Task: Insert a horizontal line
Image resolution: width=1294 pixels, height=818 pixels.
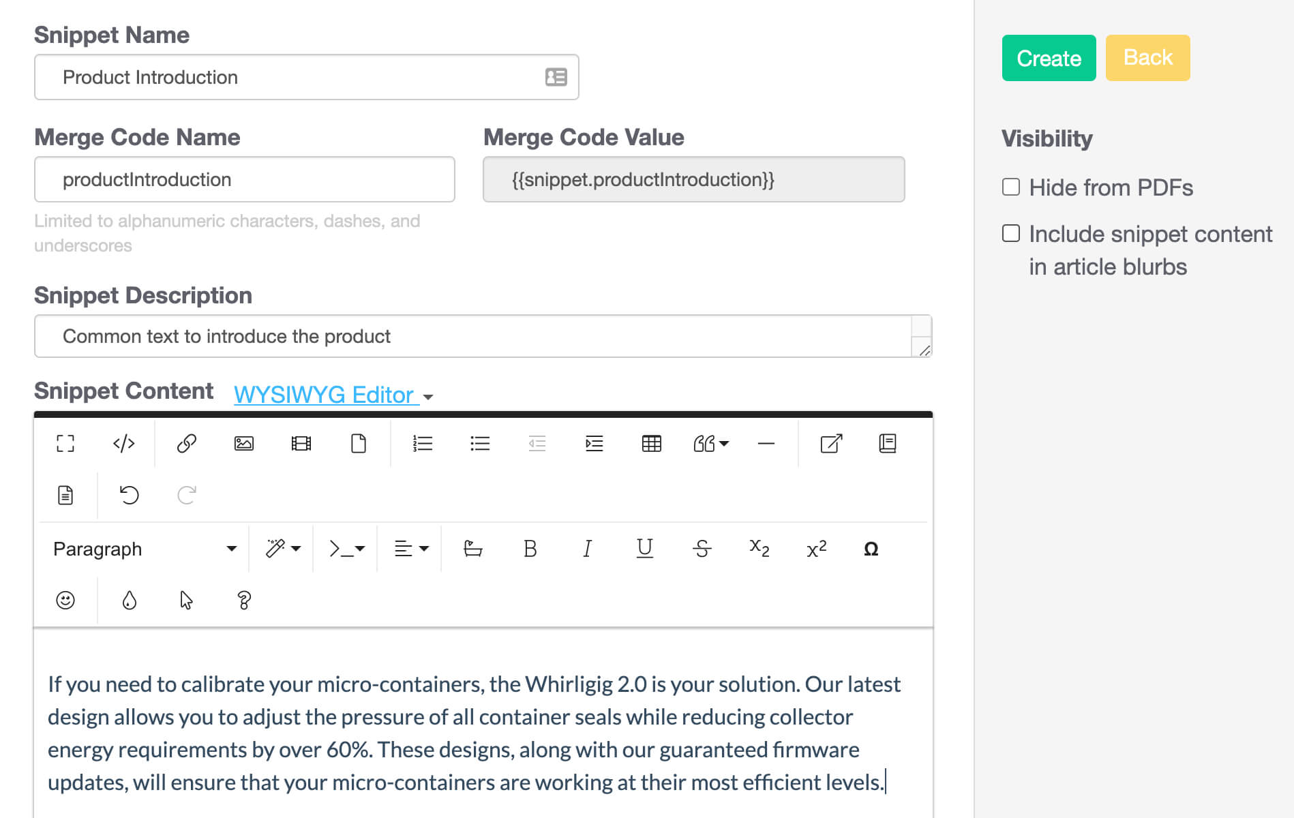Action: tap(766, 444)
